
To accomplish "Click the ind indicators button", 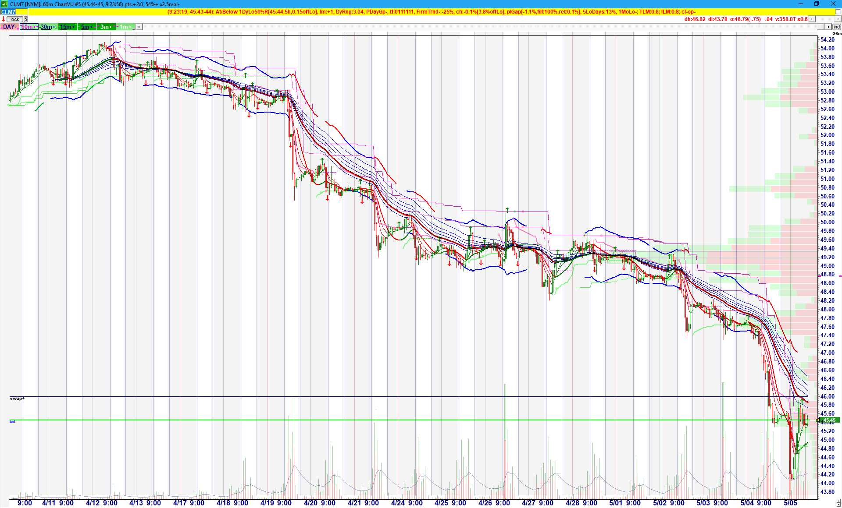I will 837,27.
